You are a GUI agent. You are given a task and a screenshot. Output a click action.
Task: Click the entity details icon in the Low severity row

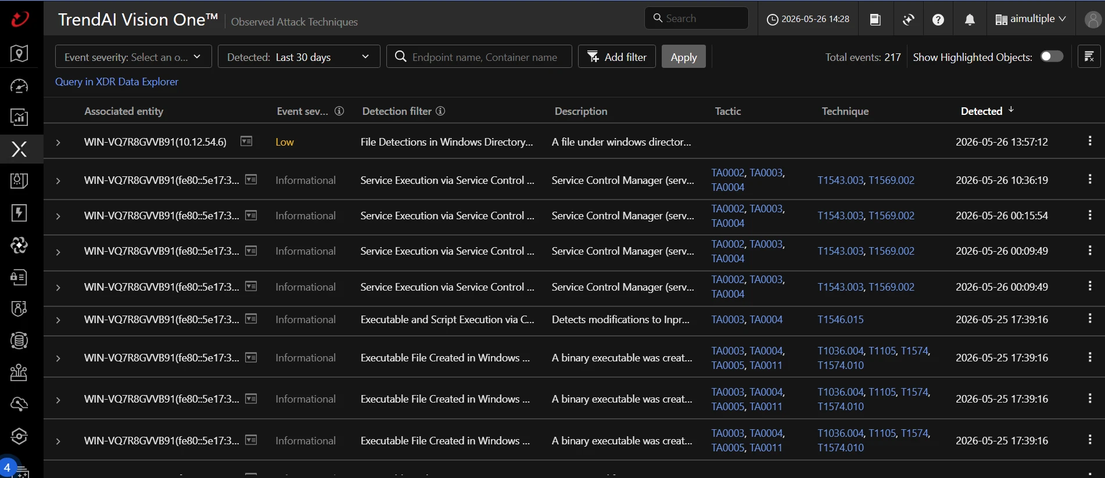pyautogui.click(x=246, y=142)
